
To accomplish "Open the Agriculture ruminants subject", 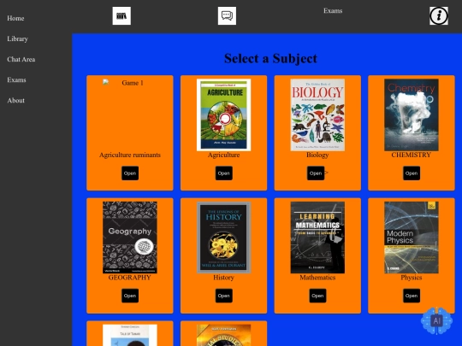I will (x=130, y=173).
